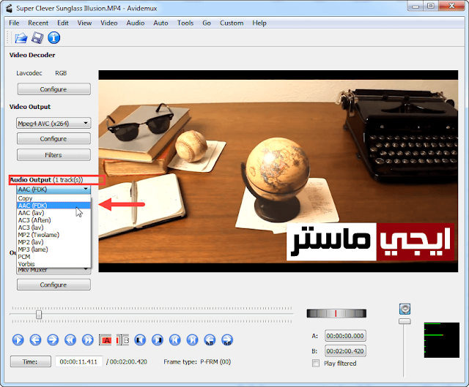
Task: Seek to the previous black frame
Action: tap(140, 340)
